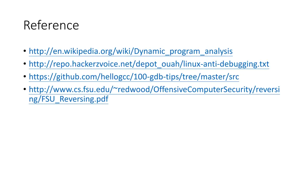Follow the en.wikipedia.org reference URL
The image size is (304, 171).
131,51
